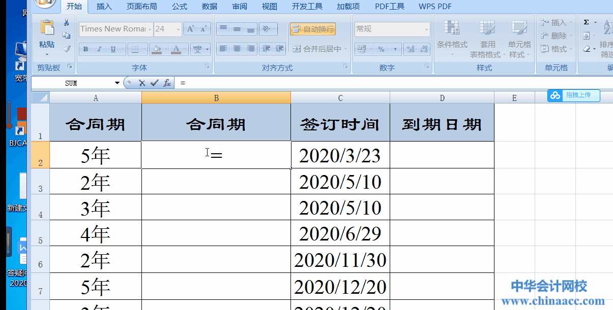Viewport: 613px width, 310px height.
Task: Click cell containing 2020/6/29
Action: 340,233
